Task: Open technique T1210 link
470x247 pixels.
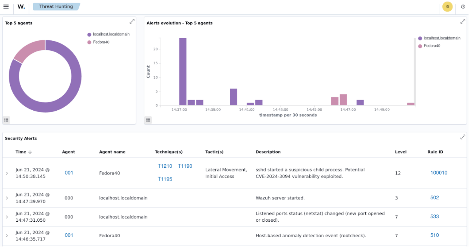Action: coord(165,166)
